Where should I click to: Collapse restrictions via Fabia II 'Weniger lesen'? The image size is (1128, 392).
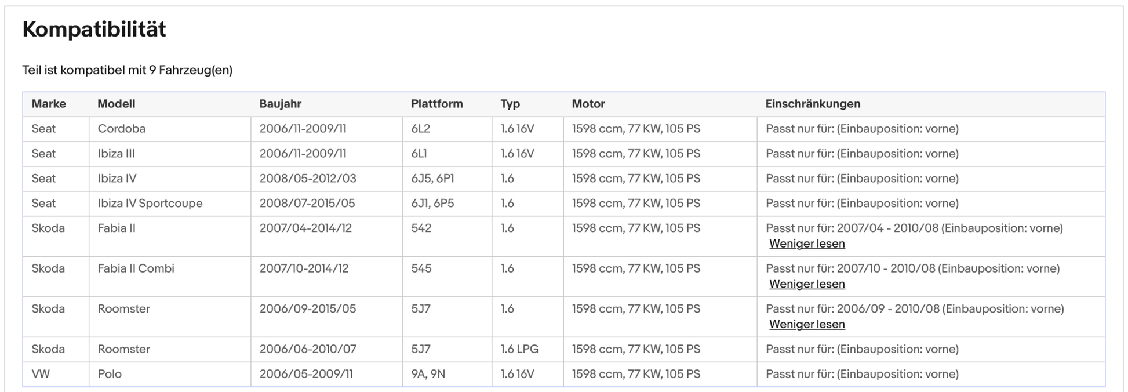click(x=806, y=244)
